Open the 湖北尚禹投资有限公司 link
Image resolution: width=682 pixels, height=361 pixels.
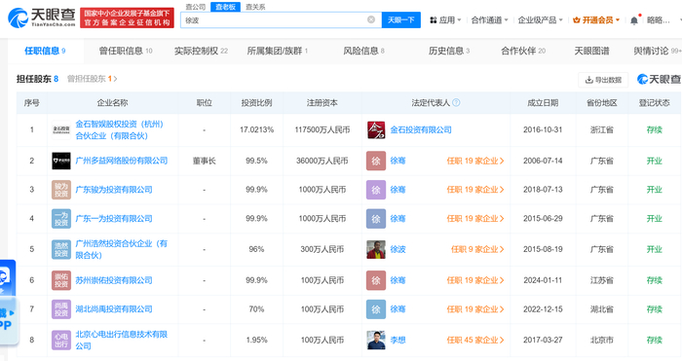[x=114, y=309]
